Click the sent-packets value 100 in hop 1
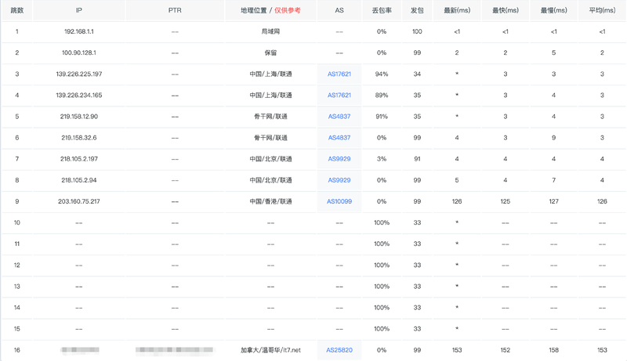The image size is (627, 361). pyautogui.click(x=417, y=31)
